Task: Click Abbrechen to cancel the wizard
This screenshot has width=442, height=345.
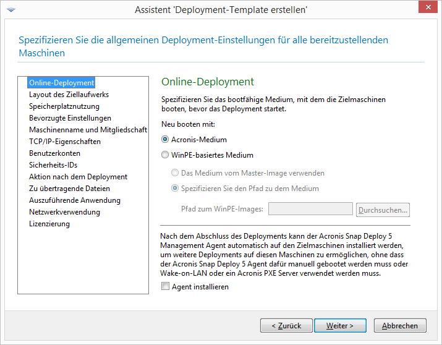Action: coord(404,325)
